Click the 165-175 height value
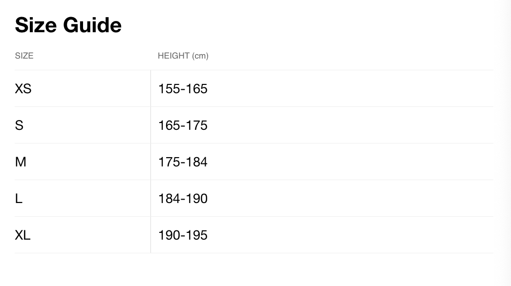Image resolution: width=511 pixels, height=286 pixels. [x=183, y=125]
